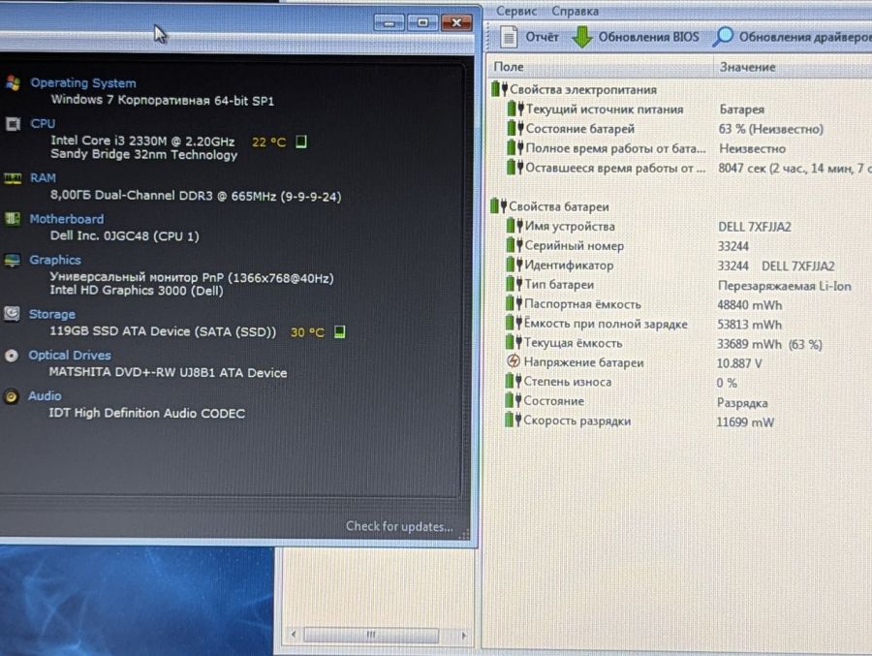Open the Storage section in Speccy

(51, 314)
